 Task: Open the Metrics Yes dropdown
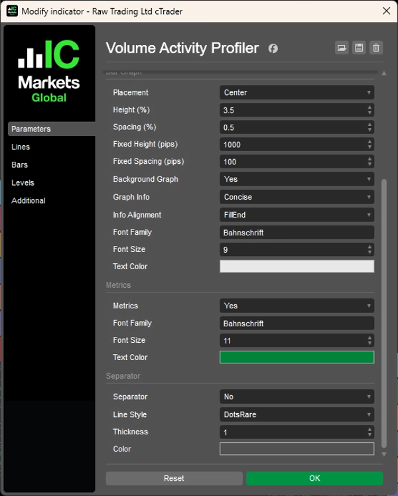(x=297, y=306)
